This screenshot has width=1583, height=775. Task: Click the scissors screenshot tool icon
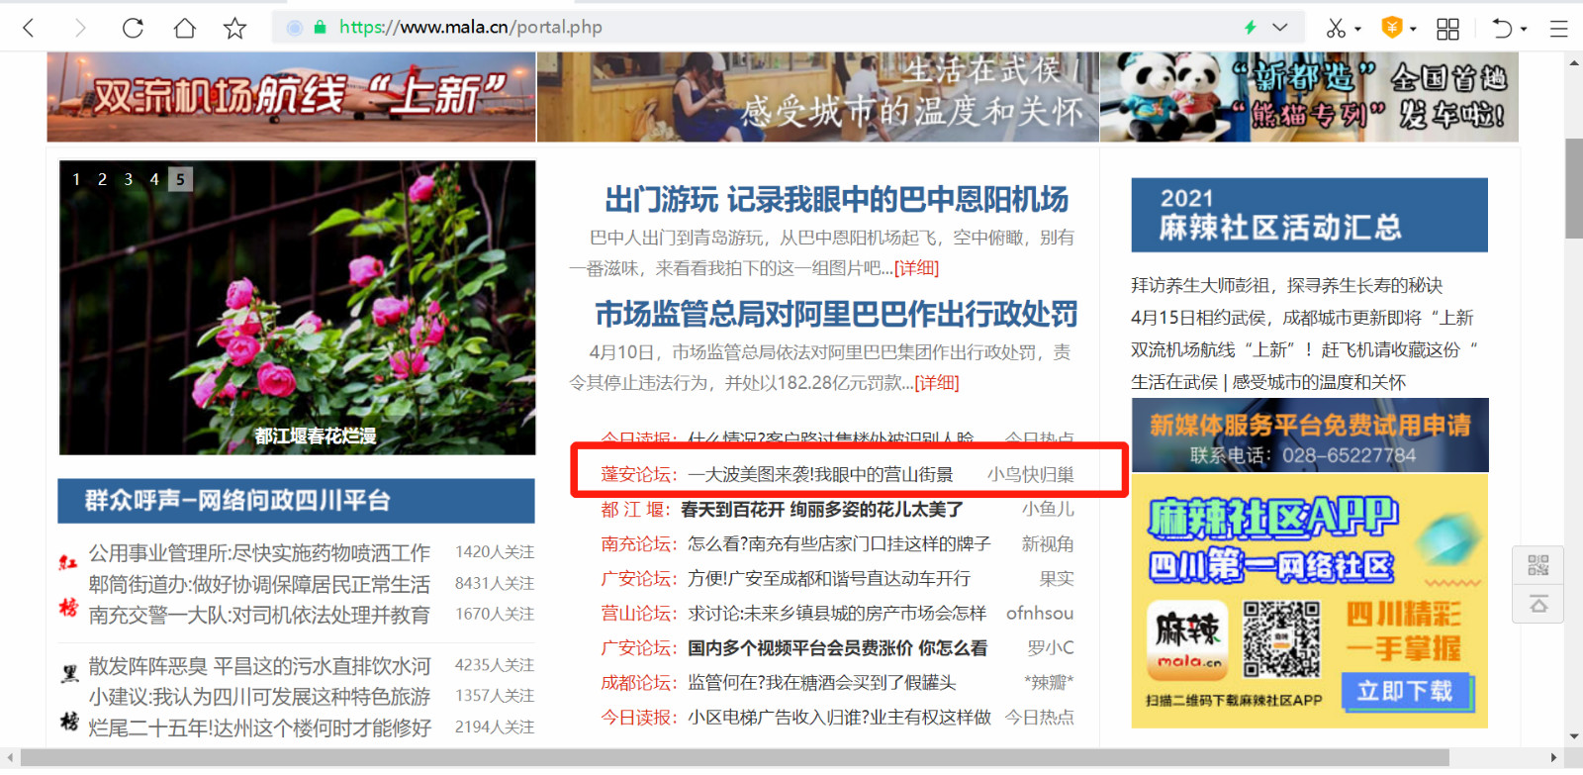(x=1336, y=28)
